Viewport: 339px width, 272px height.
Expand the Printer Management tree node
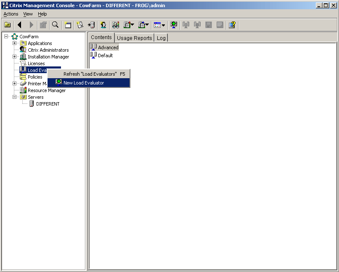pyautogui.click(x=15, y=84)
